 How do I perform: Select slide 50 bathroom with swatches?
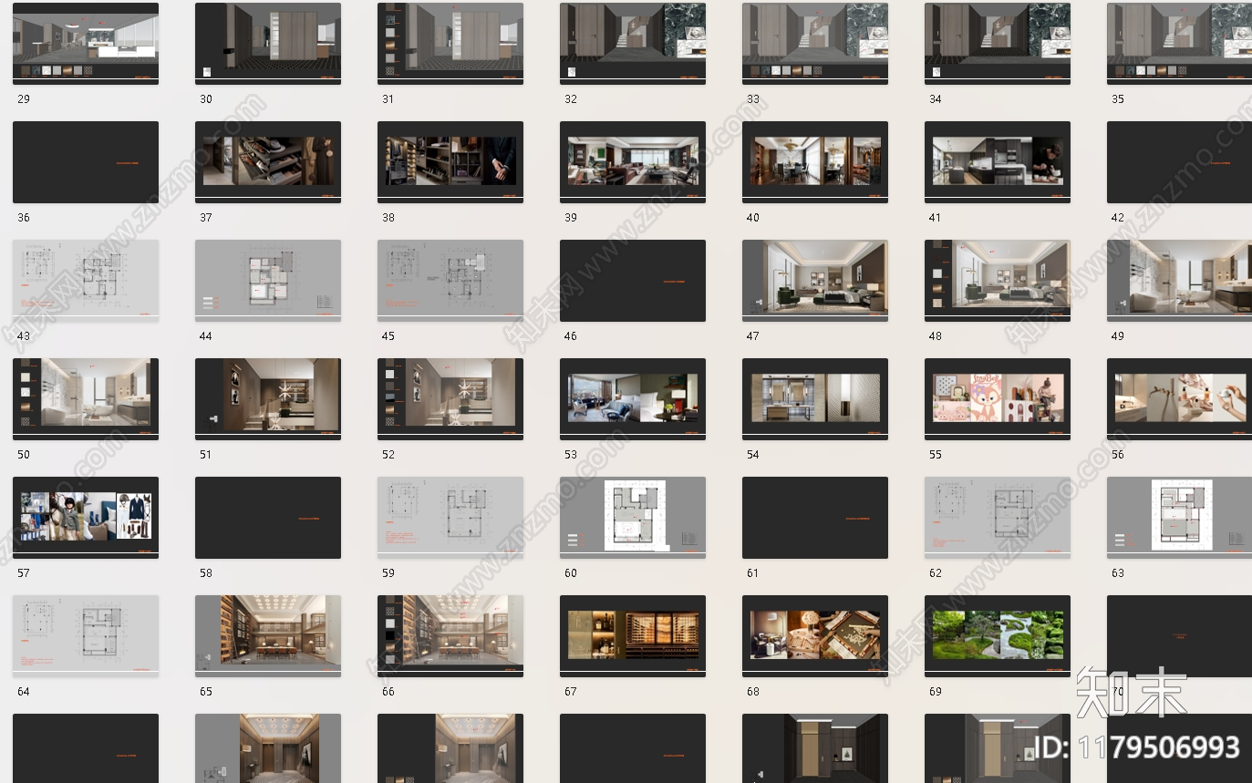click(x=86, y=399)
